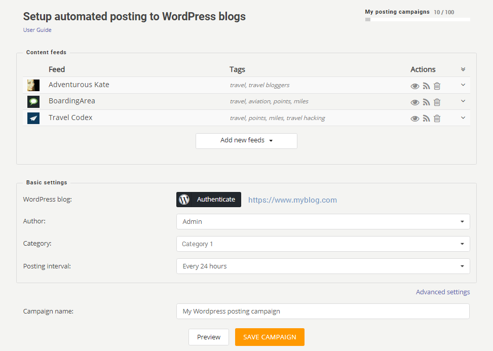Screen dimensions: 493x351
Task: Open RSS feed icon for Adventurous Kate
Action: (426, 86)
